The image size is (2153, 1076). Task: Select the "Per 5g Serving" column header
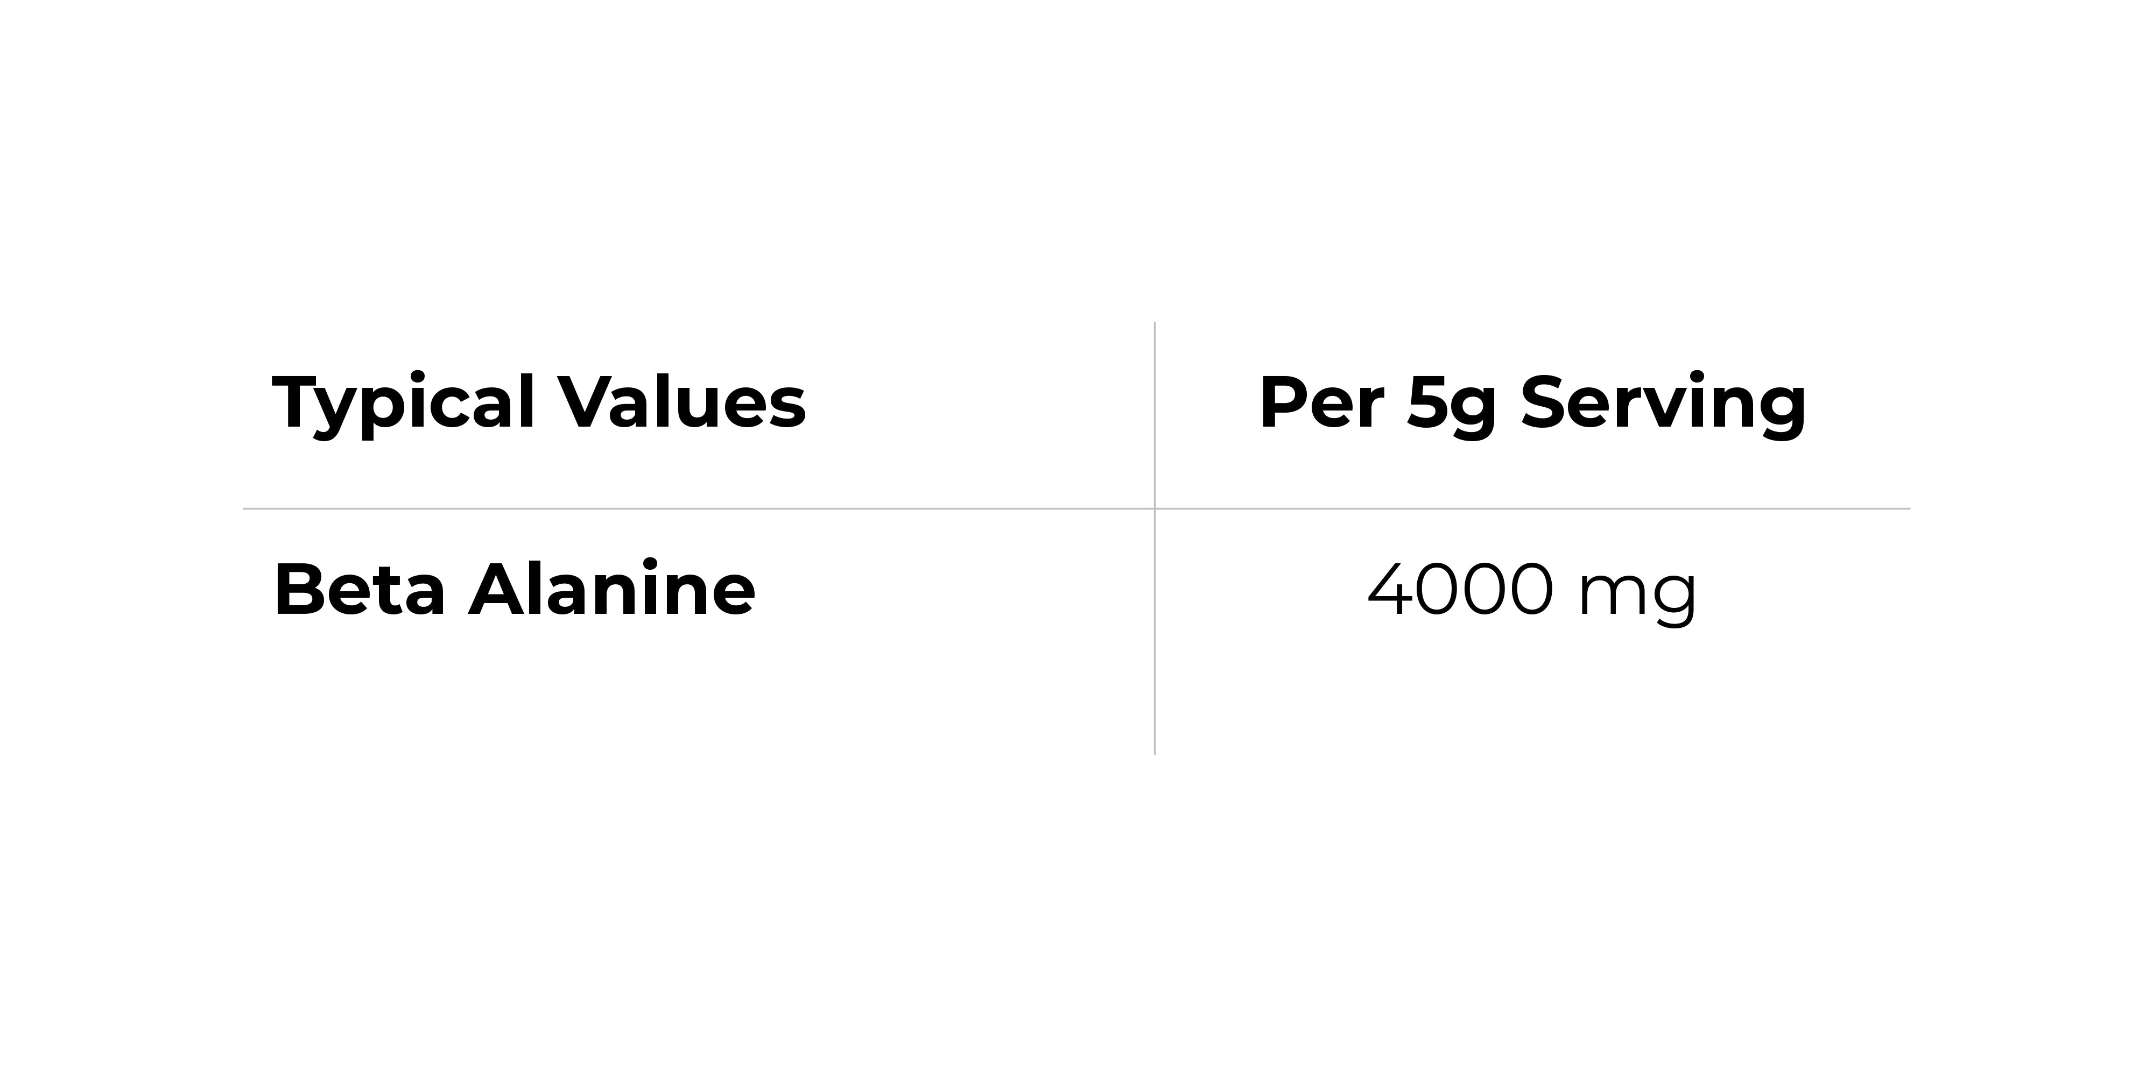click(x=1532, y=402)
